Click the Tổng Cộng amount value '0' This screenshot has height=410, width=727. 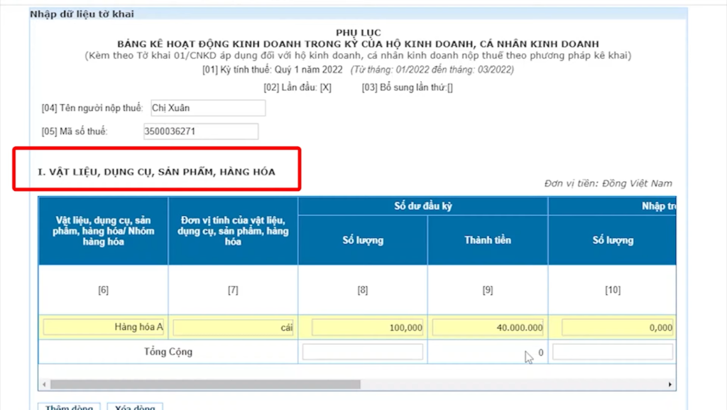click(540, 352)
